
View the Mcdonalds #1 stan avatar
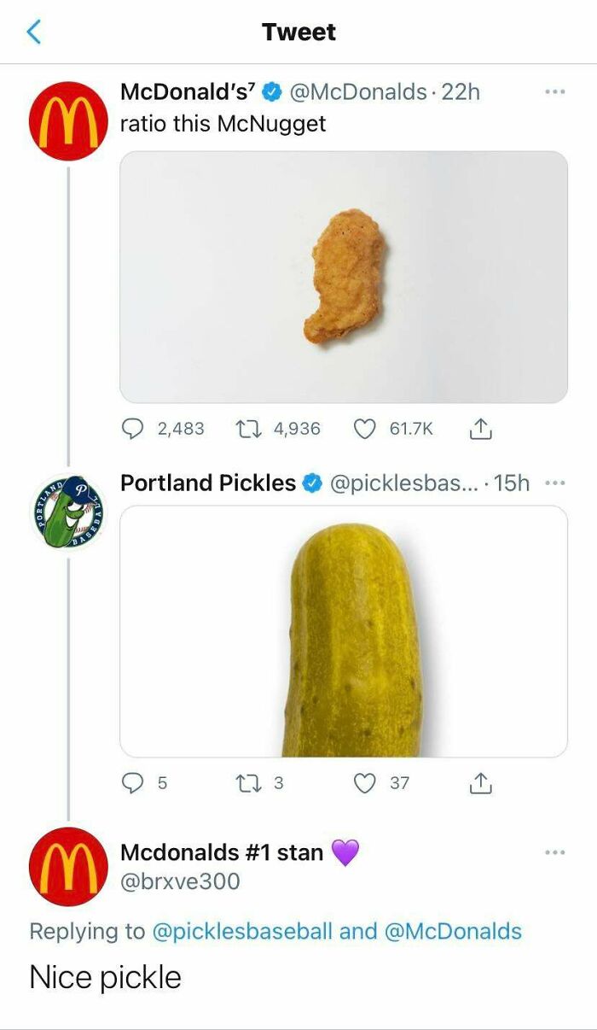pos(68,866)
